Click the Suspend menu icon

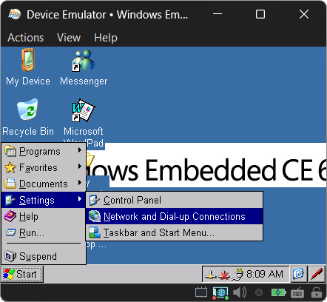10,256
